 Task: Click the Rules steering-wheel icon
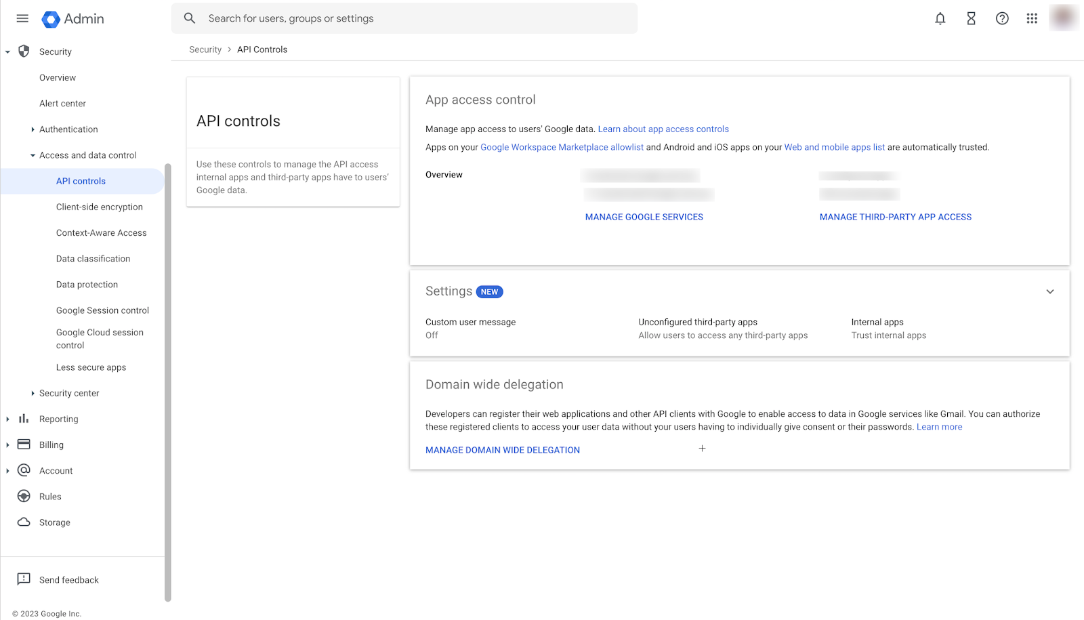[24, 496]
